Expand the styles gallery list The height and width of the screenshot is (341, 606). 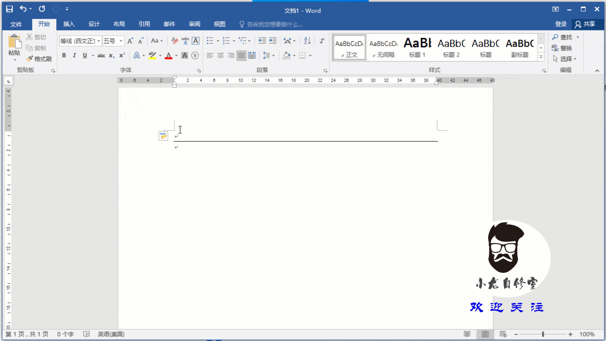pyautogui.click(x=541, y=57)
